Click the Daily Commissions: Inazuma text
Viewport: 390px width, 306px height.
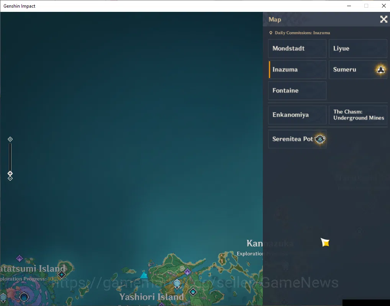[x=302, y=33]
